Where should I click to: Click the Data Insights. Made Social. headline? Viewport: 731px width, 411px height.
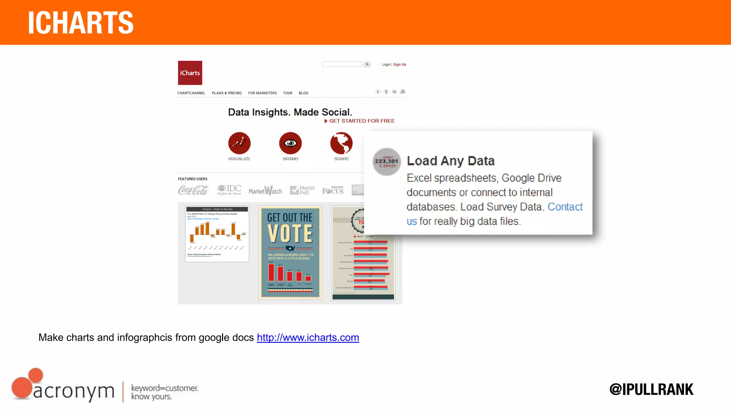(x=290, y=112)
